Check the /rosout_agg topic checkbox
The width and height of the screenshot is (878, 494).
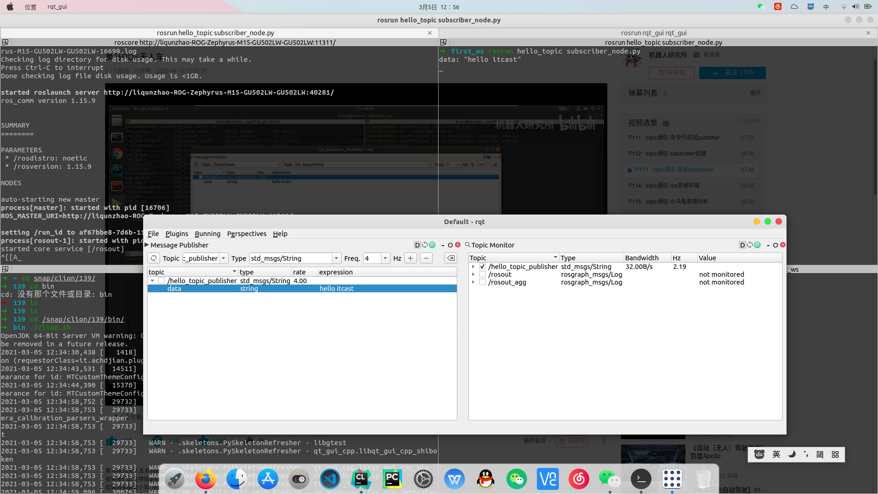pos(482,282)
